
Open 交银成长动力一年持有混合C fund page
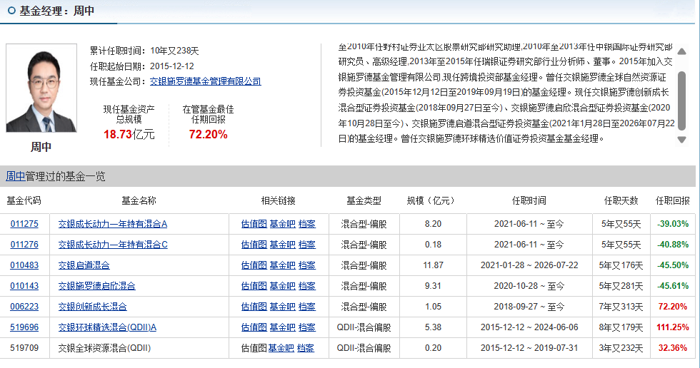[113, 245]
